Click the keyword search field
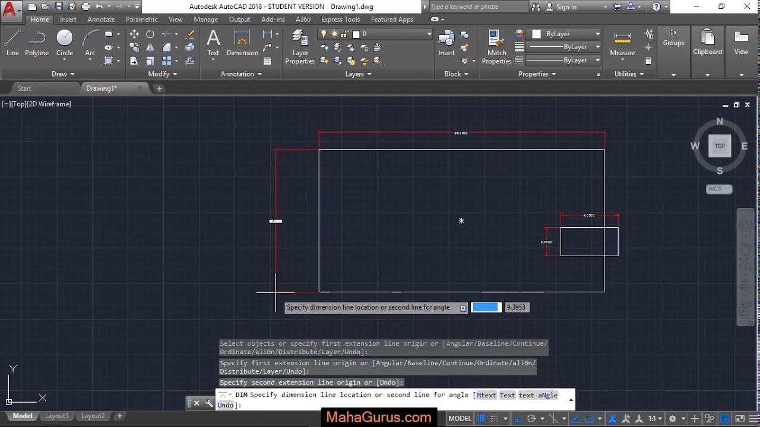This screenshot has width=760, height=427. [x=477, y=7]
